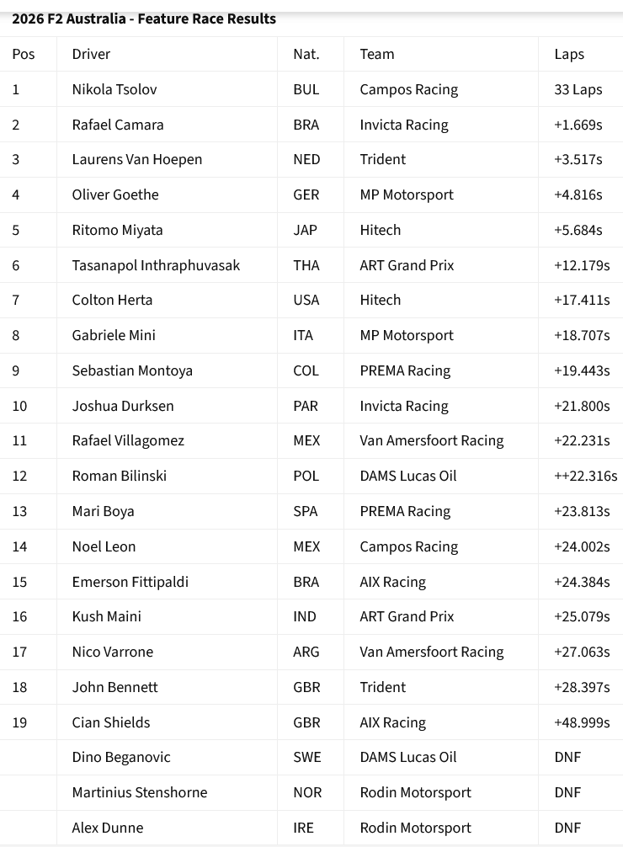This screenshot has height=847, width=623.
Task: Click the 2026 F2 Australia results title
Action: click(x=144, y=19)
